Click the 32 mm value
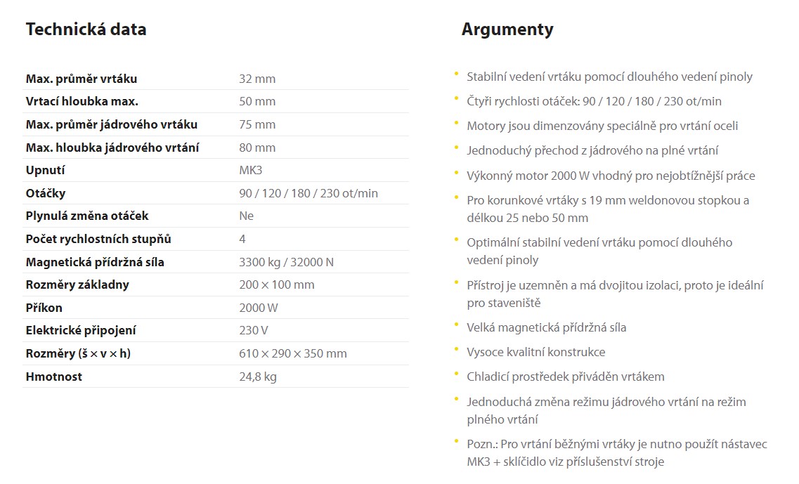The width and height of the screenshot is (799, 484). tap(257, 79)
